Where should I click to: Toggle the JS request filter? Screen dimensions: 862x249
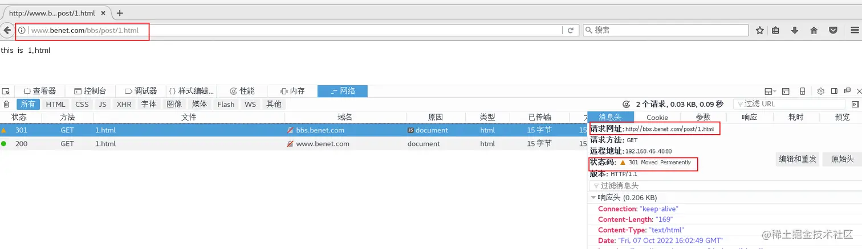point(103,104)
